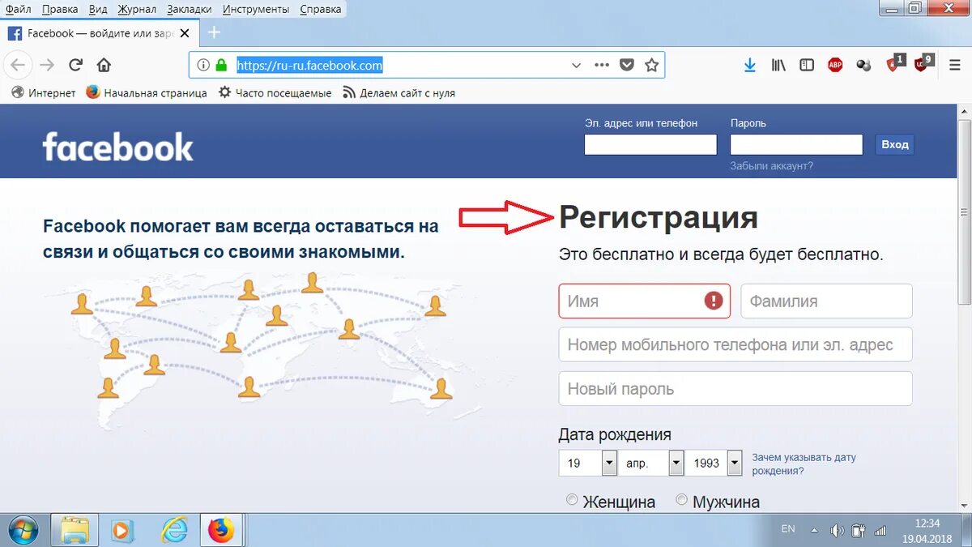Select the Женщина radio button
The image size is (972, 547).
572,500
